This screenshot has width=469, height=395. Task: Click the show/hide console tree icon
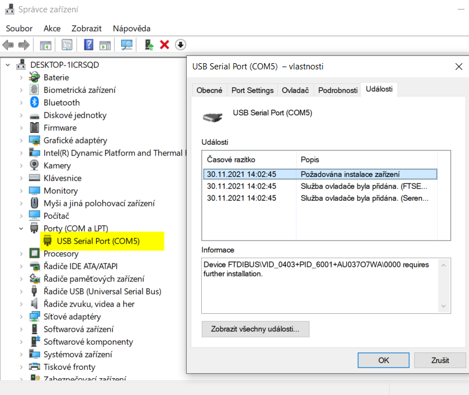(45, 45)
